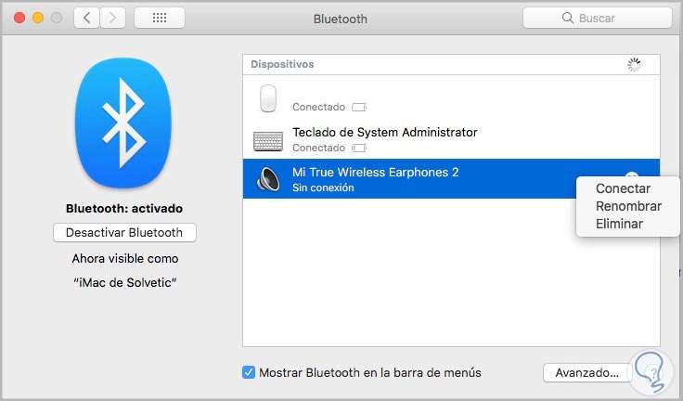The width and height of the screenshot is (683, 401).
Task: Click the Desactivar Bluetooth button
Action: (x=124, y=232)
